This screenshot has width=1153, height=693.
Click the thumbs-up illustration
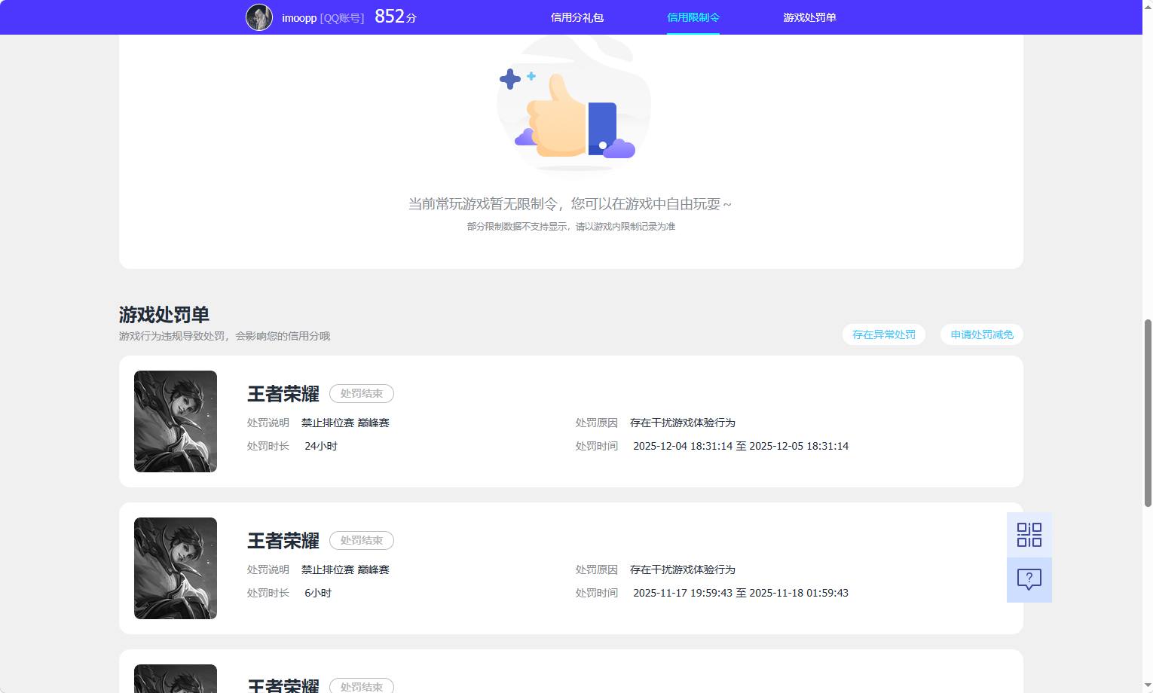pos(574,105)
